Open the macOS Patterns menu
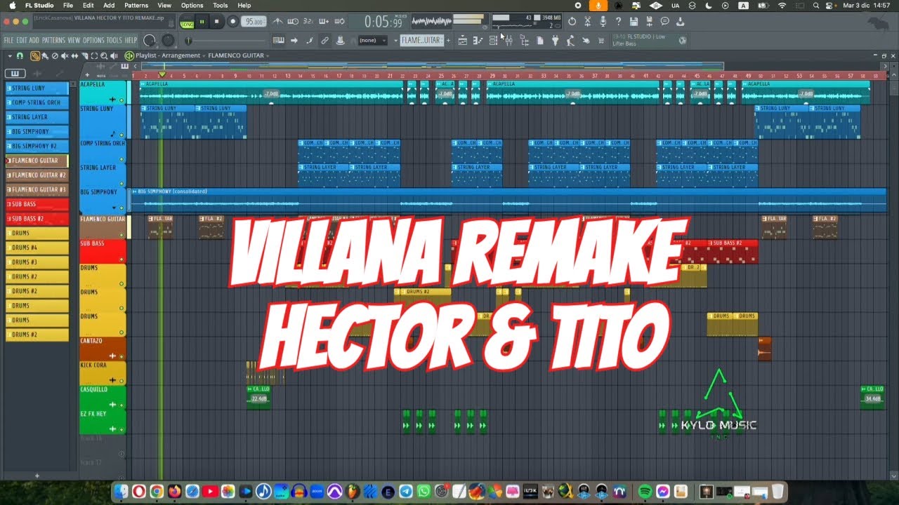This screenshot has height=505, width=899. coord(136,5)
